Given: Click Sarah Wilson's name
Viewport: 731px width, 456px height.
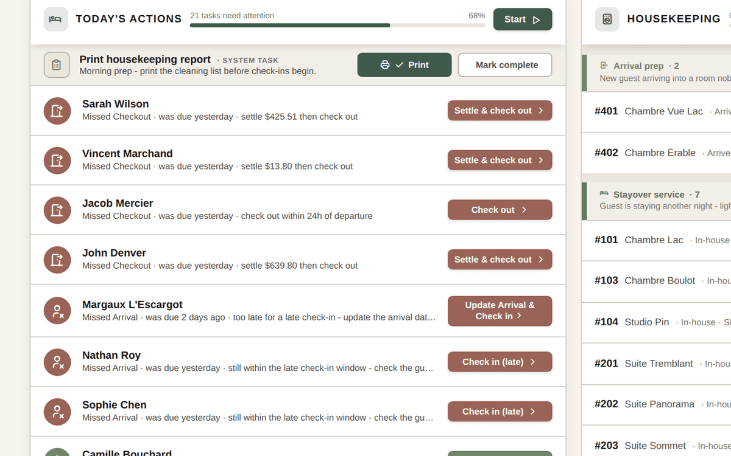Looking at the screenshot, I should click(116, 104).
